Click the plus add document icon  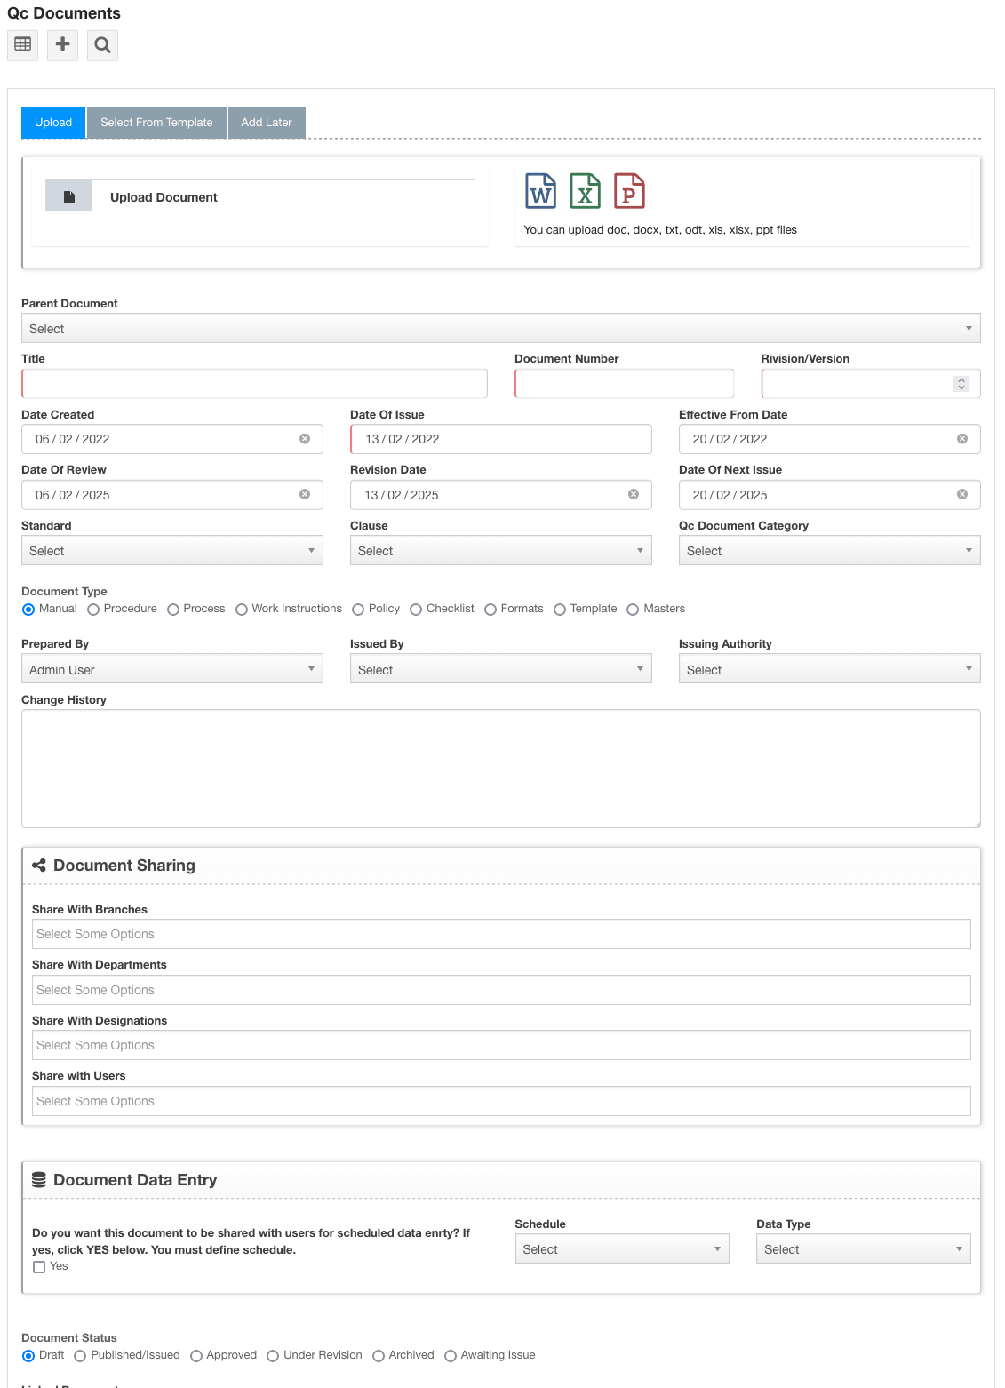point(62,44)
